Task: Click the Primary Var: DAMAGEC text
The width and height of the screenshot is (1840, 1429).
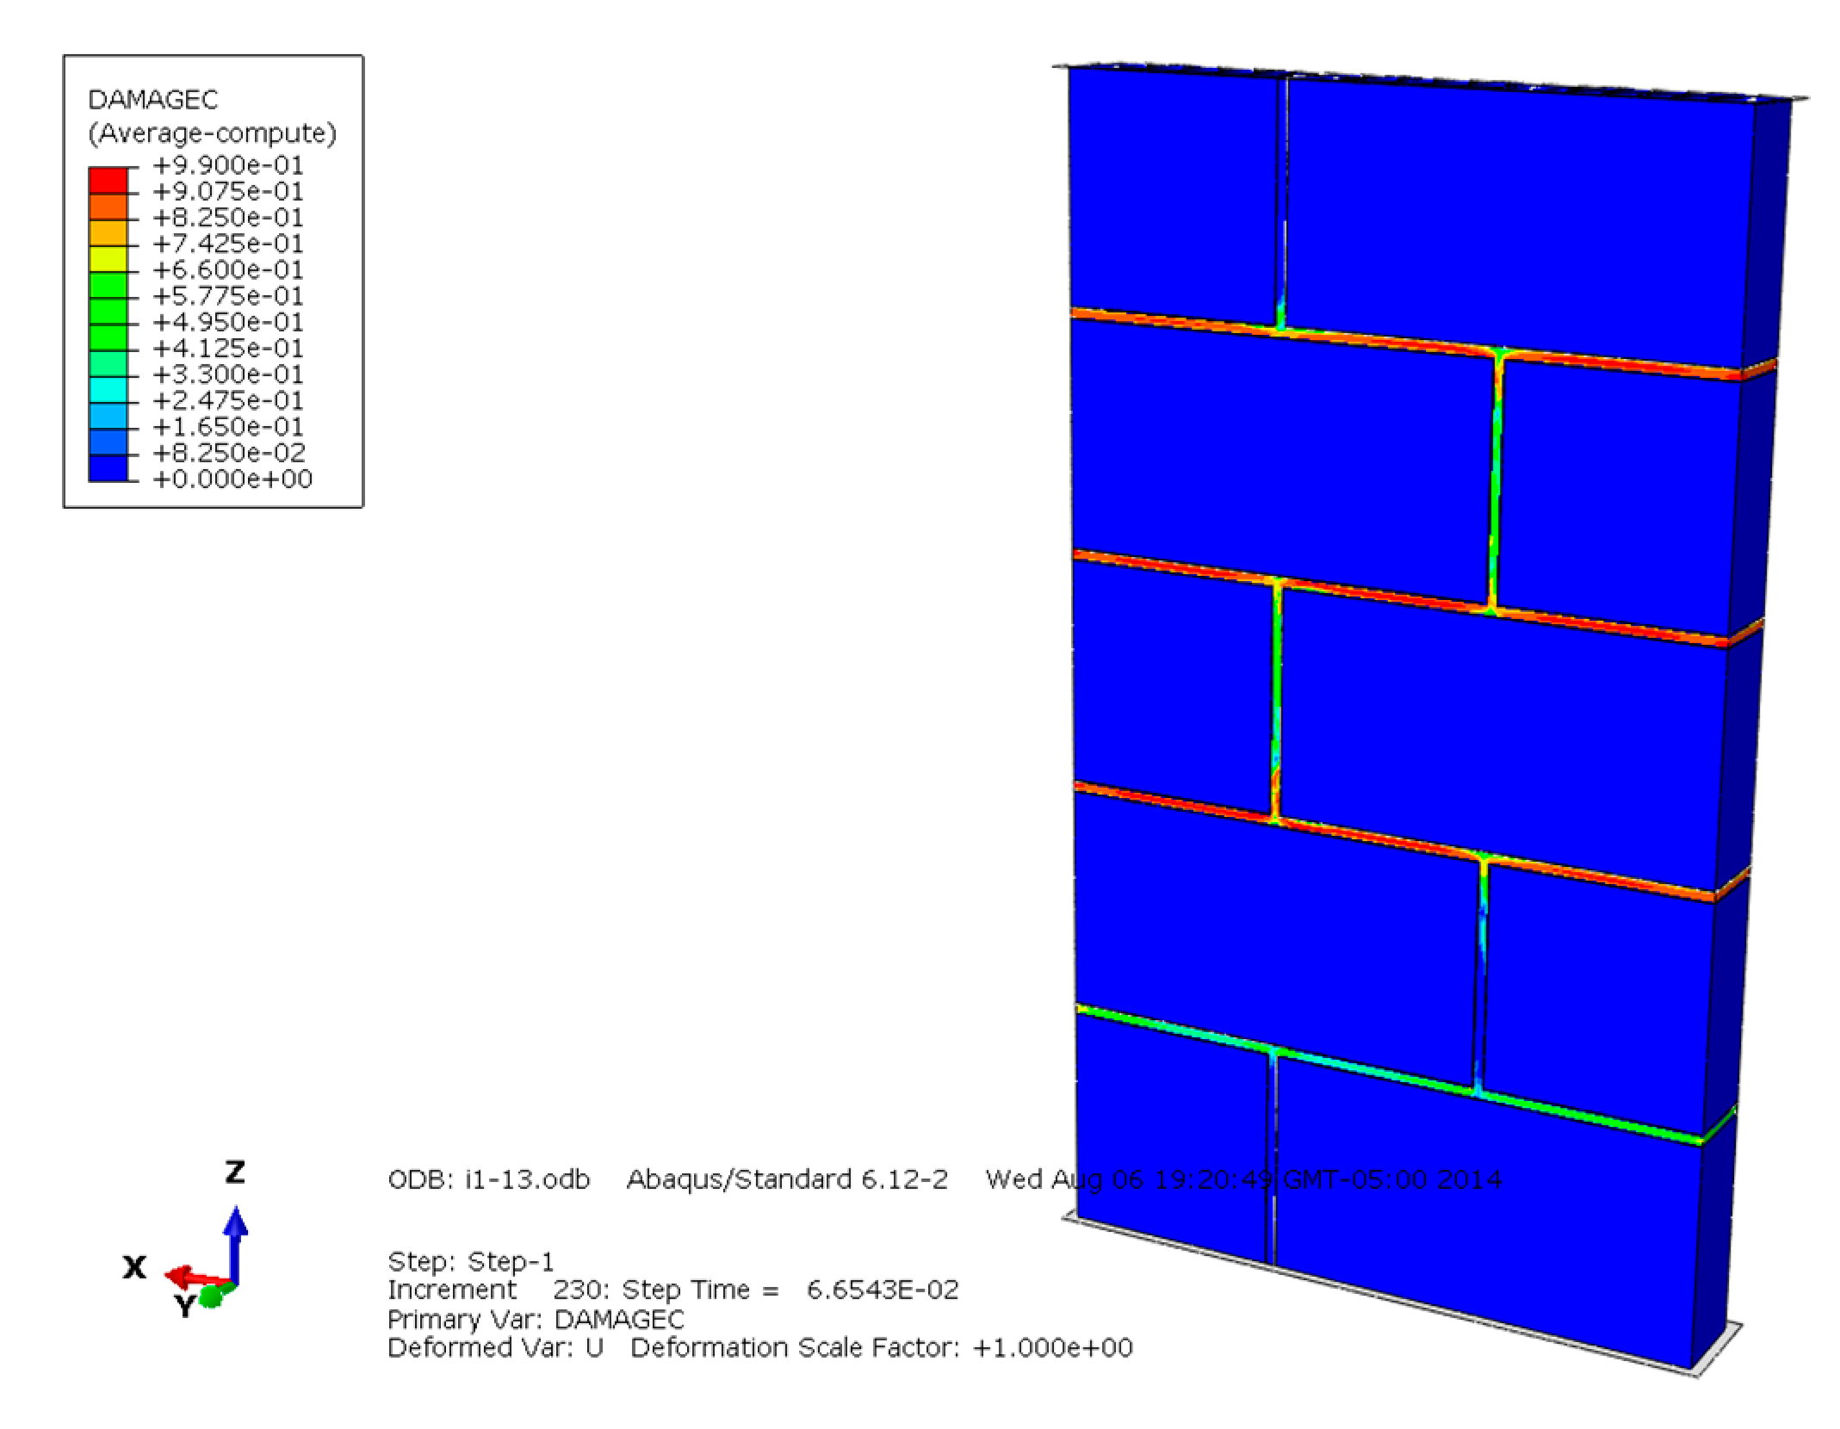Action: click(x=536, y=1320)
